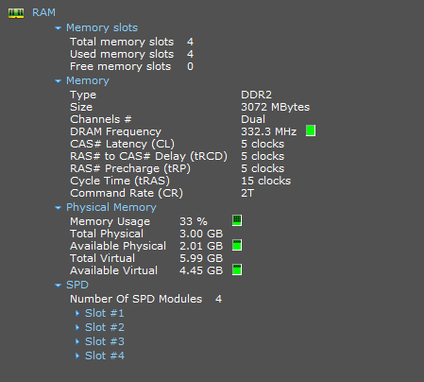
Task: Open Slot #4 label
Action: point(105,356)
